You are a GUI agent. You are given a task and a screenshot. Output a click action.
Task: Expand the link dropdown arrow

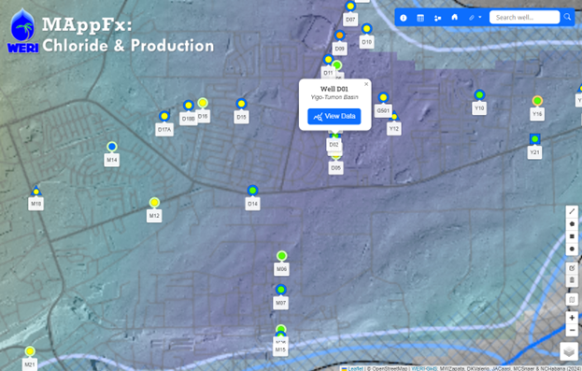point(480,18)
